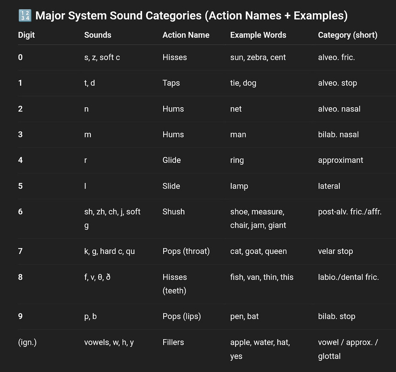Click the "Taps" action name
Viewport: 396px width, 372px height.
coord(171,83)
